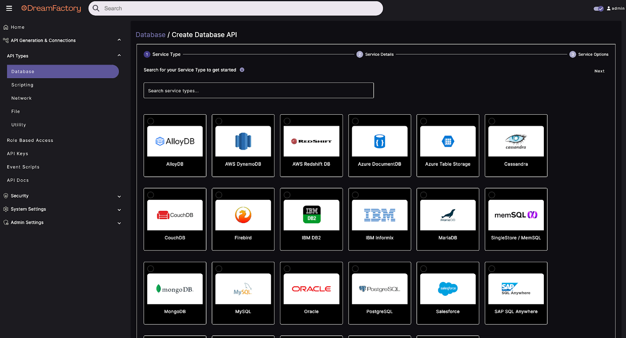This screenshot has width=626, height=338.
Task: Click the AWS DynamoDB logo image
Action: (x=243, y=141)
